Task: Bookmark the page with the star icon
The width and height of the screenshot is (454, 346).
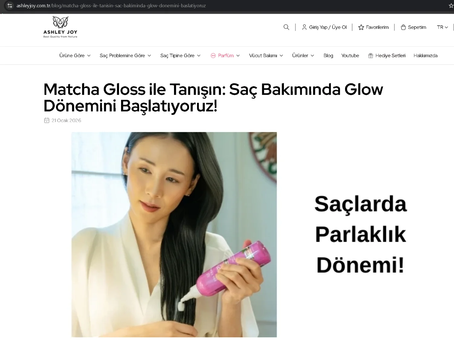Action: [451, 6]
